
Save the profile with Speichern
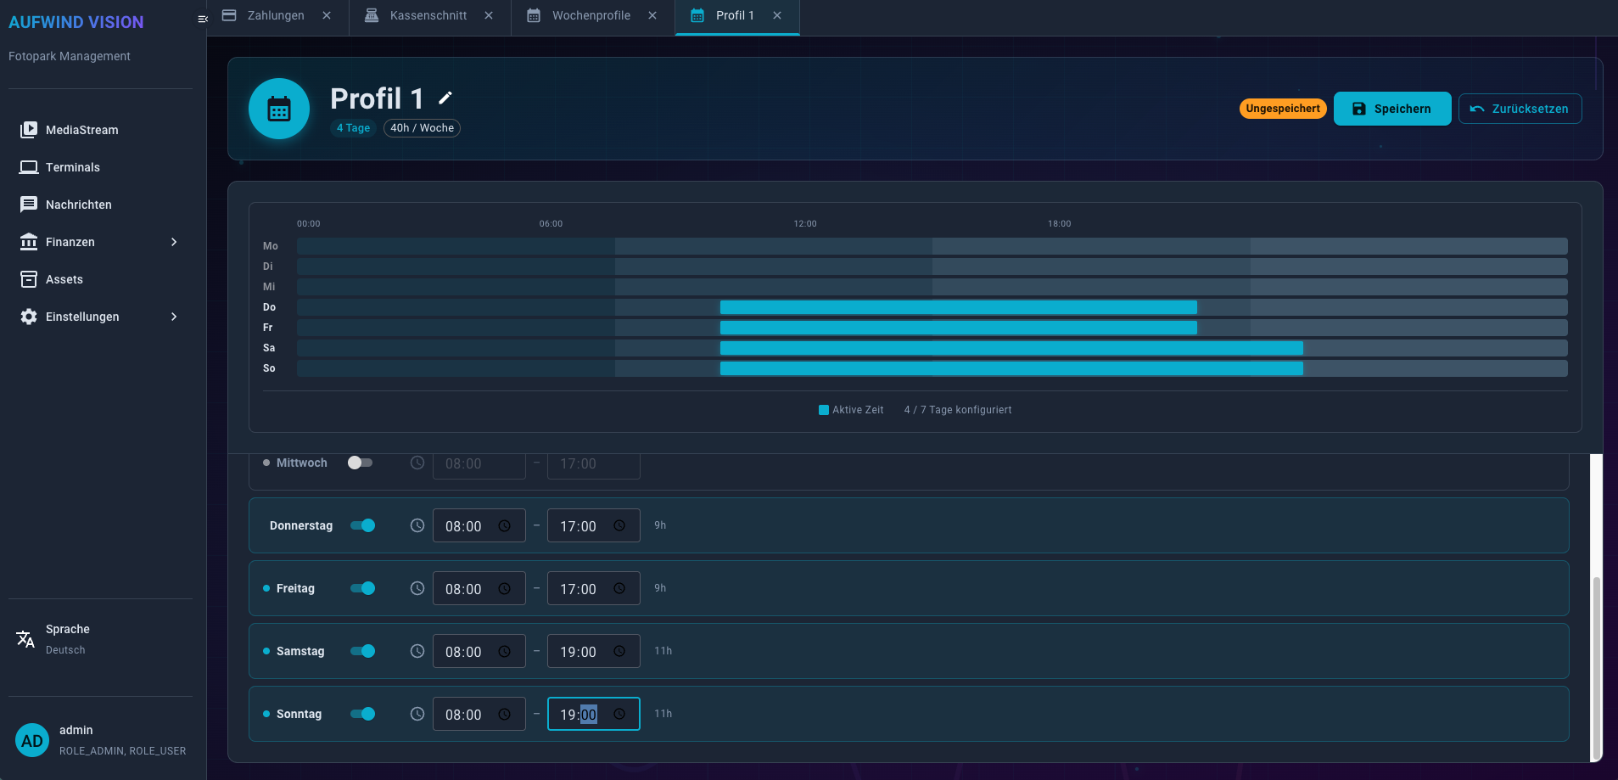(x=1391, y=109)
